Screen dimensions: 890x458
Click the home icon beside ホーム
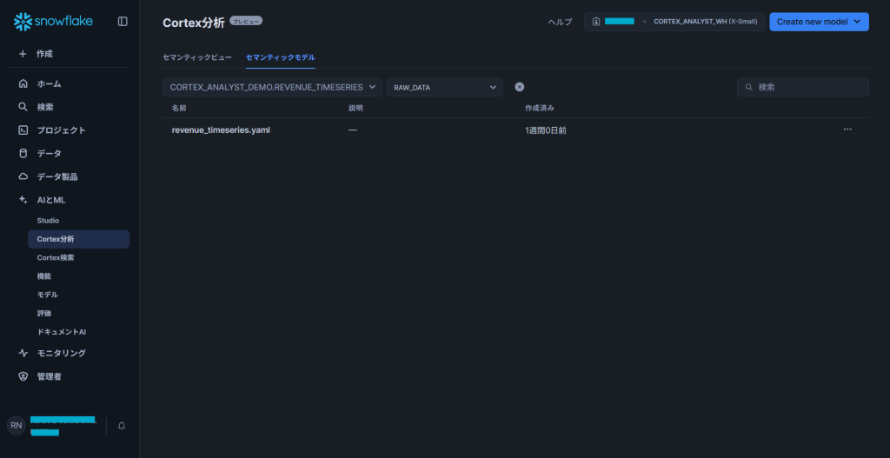[x=23, y=84]
